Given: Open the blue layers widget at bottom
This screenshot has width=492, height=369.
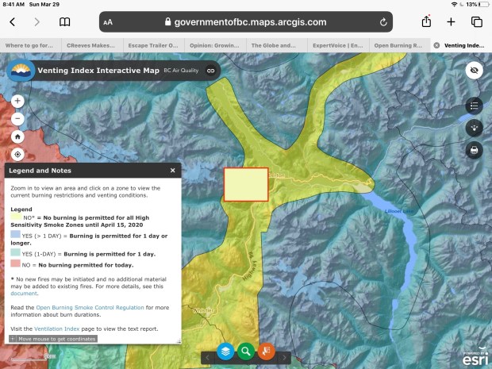Looking at the screenshot, I should click(x=225, y=351).
